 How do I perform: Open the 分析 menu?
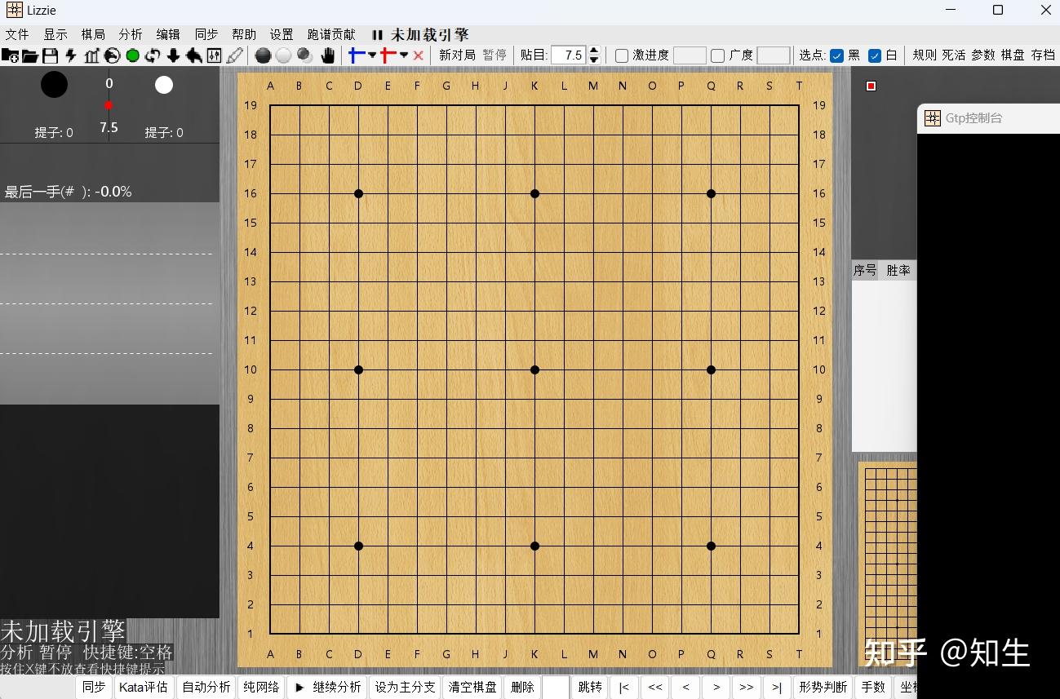coord(130,34)
